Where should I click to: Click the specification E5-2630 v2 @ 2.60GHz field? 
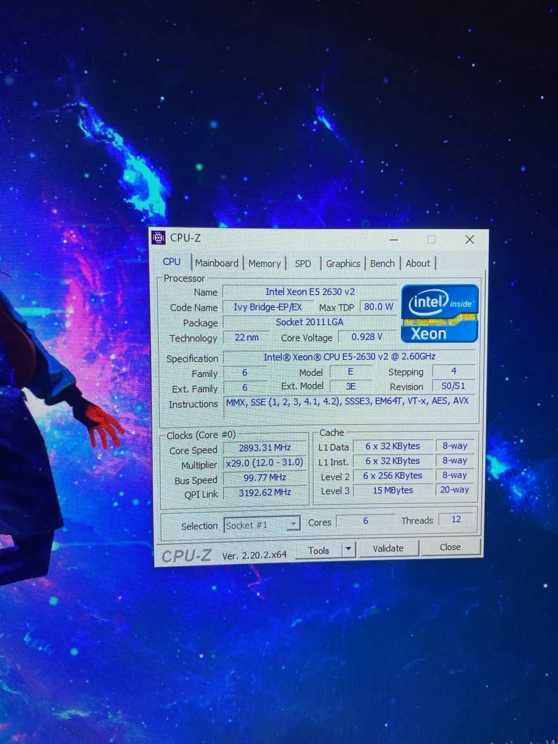(x=349, y=357)
